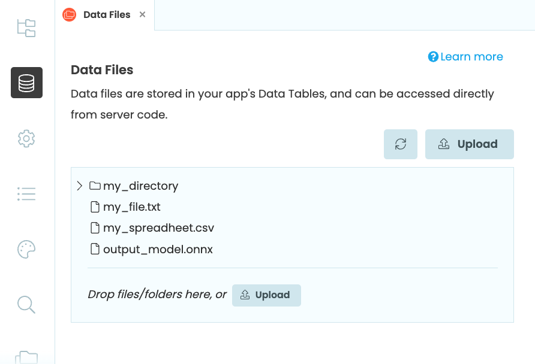Click the Search magnifier icon in sidebar
The image size is (535, 364).
click(x=26, y=304)
